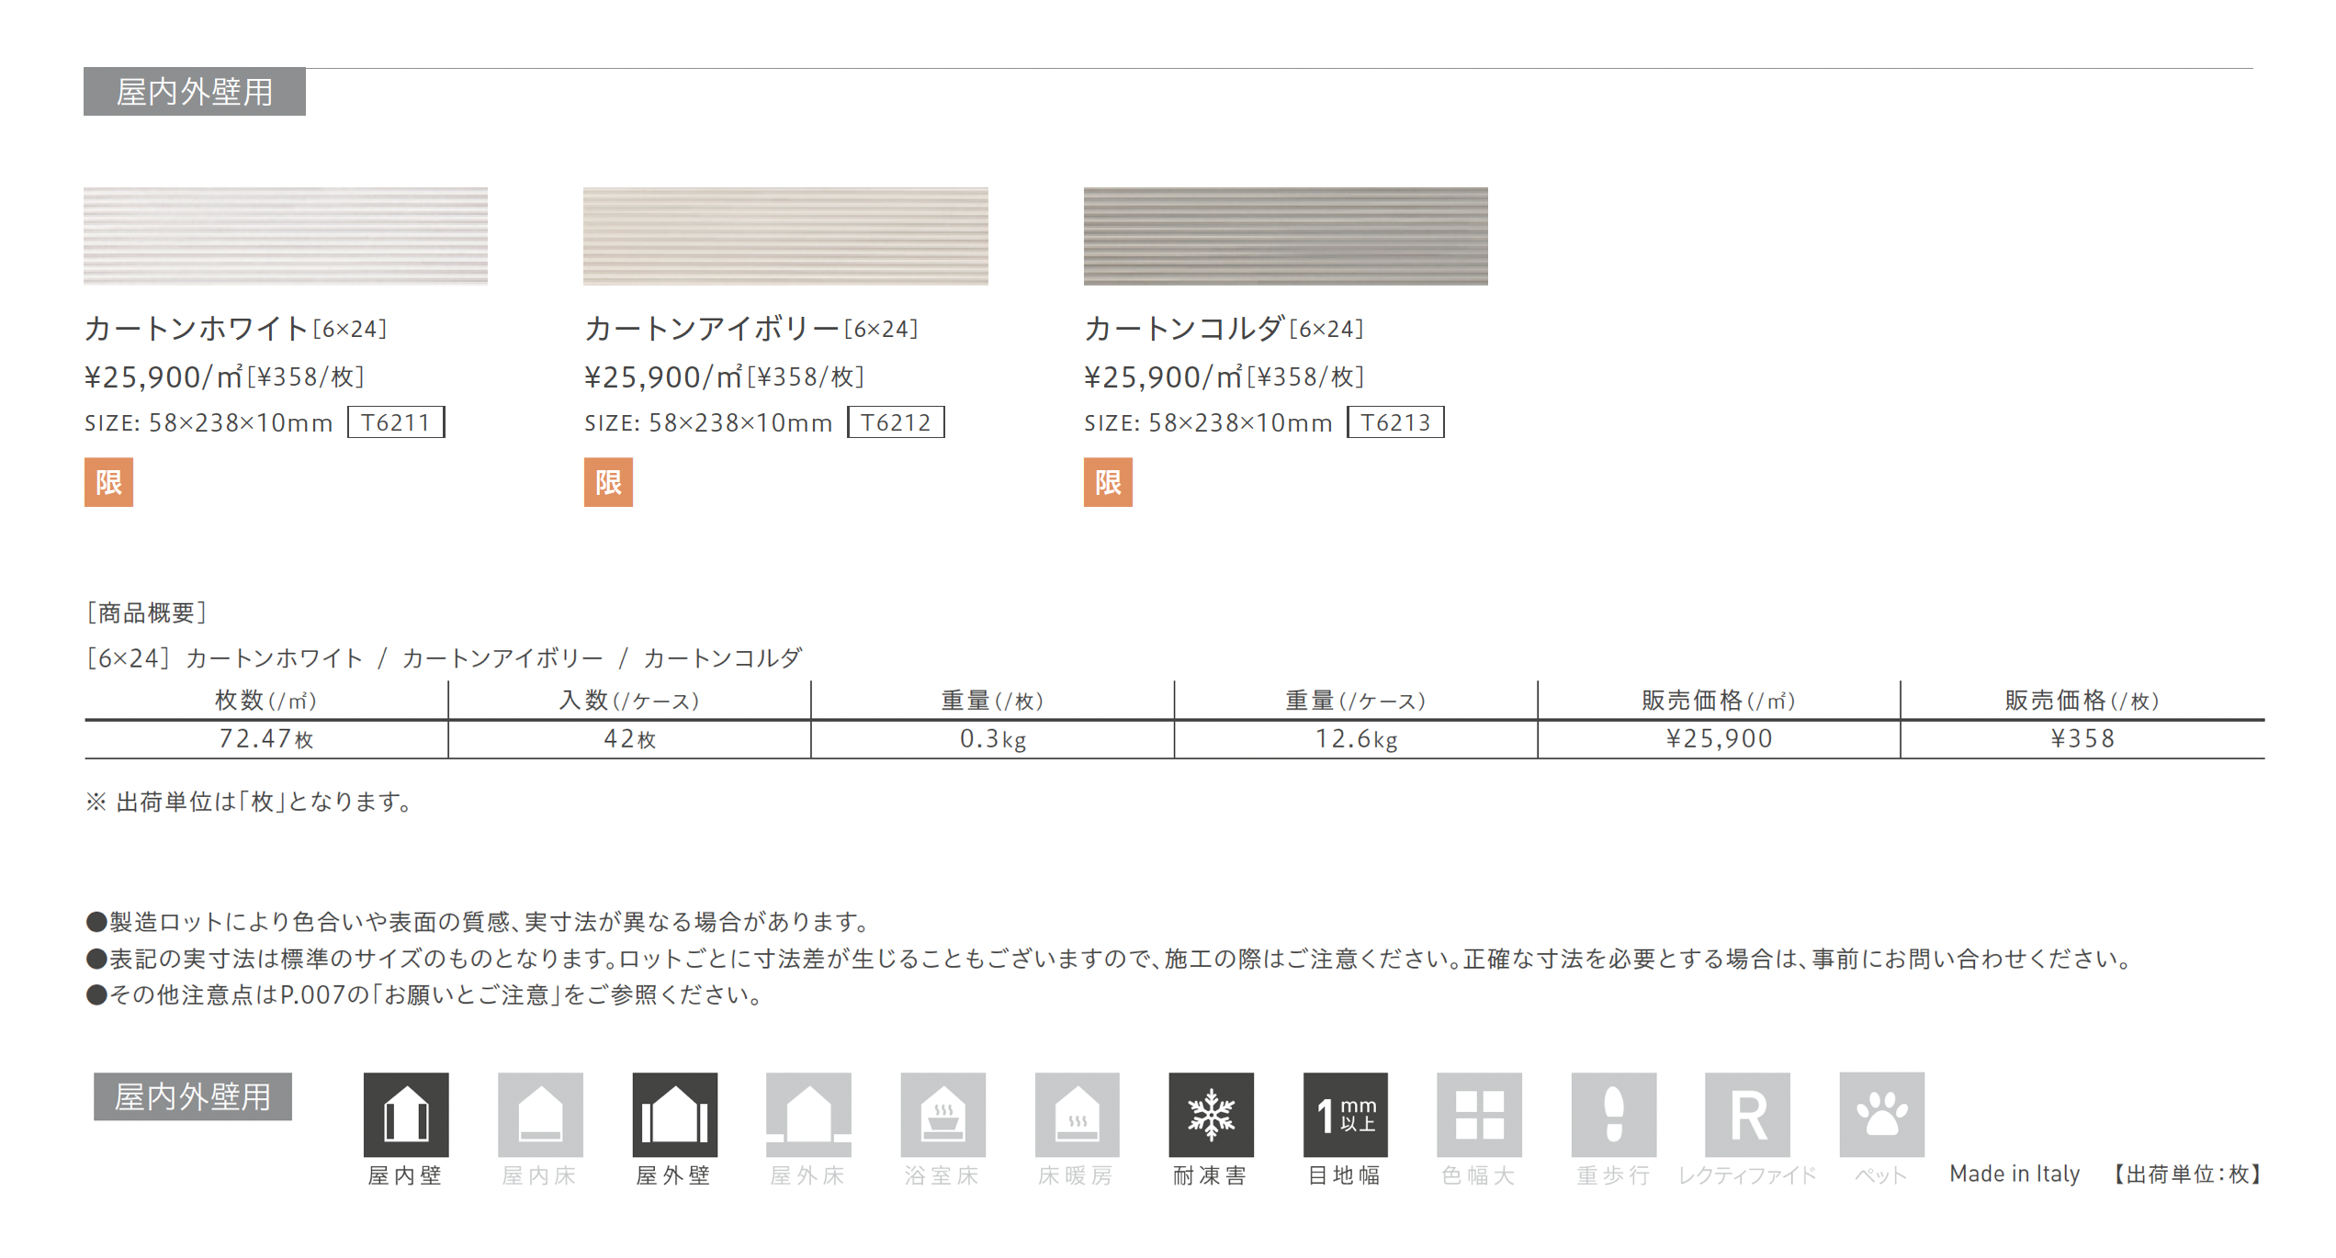Click the カートンホワイト tile swatch image
This screenshot has height=1258, width=2336.
(x=286, y=236)
